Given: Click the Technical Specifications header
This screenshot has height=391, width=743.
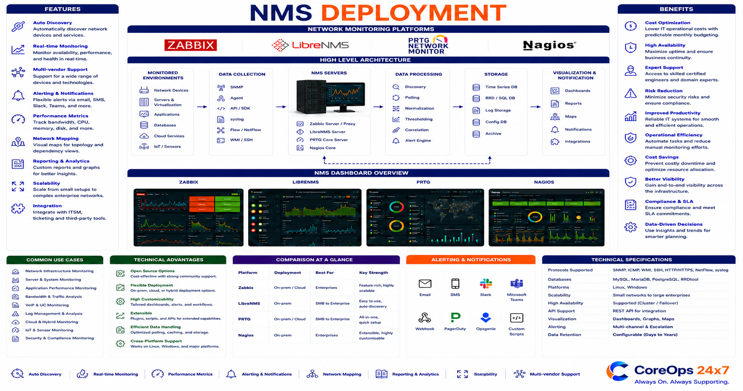Looking at the screenshot, I should pyautogui.click(x=638, y=259).
